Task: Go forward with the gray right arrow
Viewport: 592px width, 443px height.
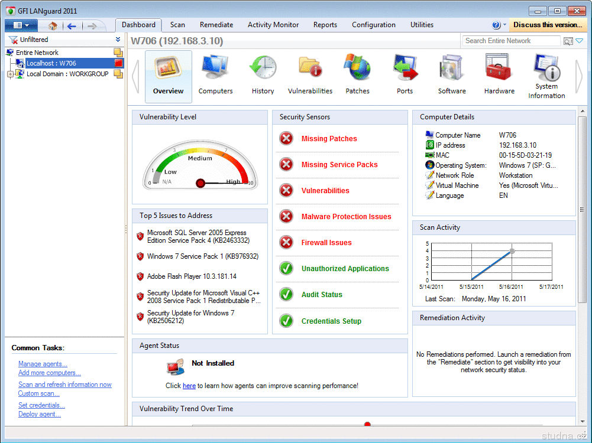Action: [x=92, y=25]
